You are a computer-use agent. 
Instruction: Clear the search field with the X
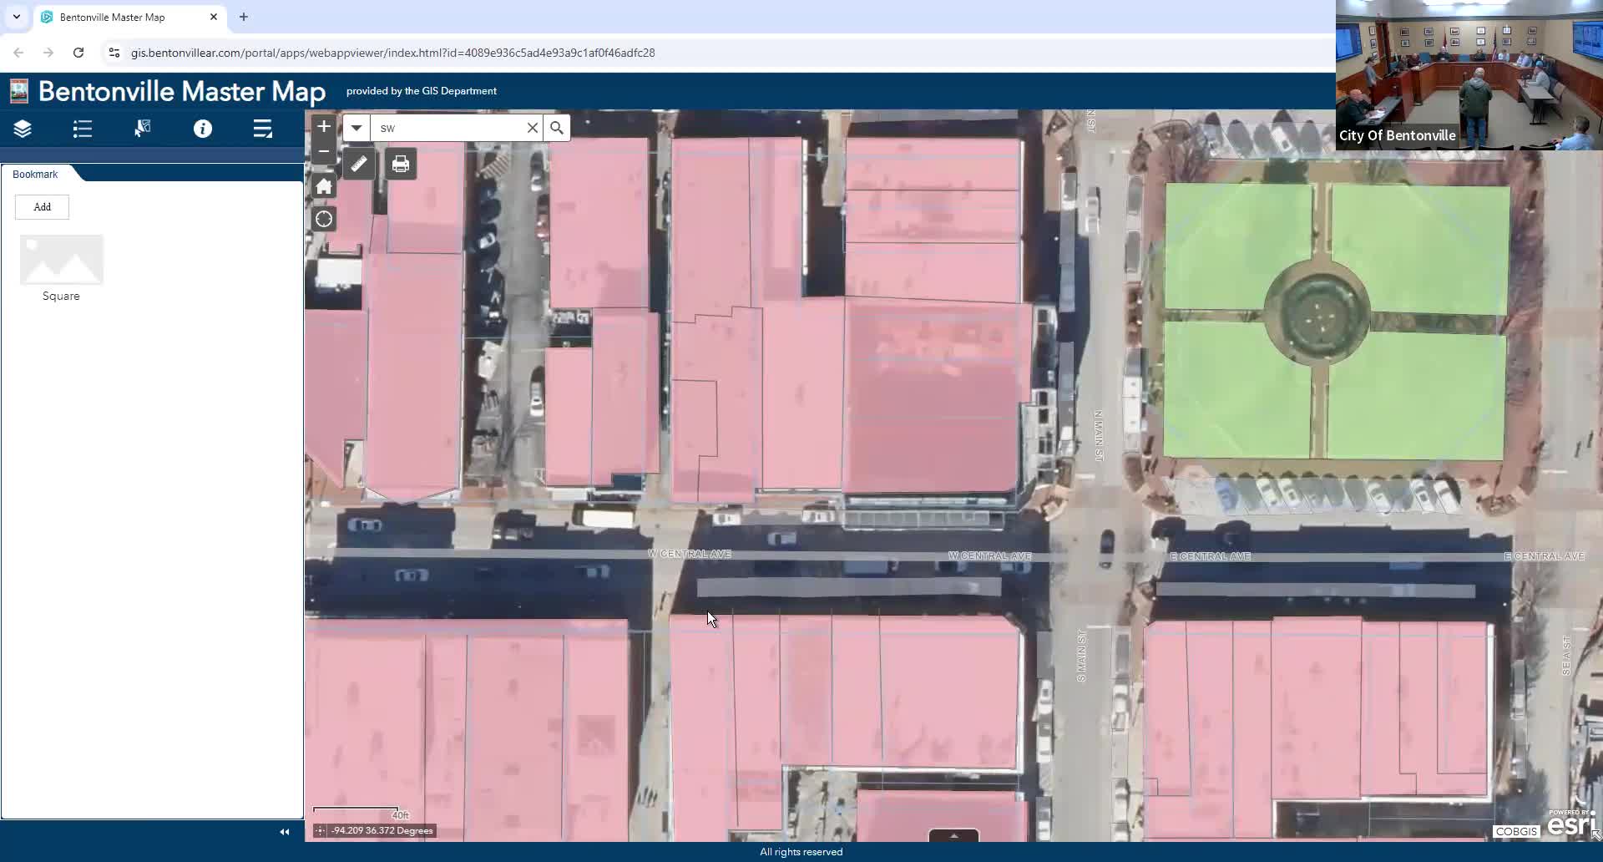click(x=533, y=128)
